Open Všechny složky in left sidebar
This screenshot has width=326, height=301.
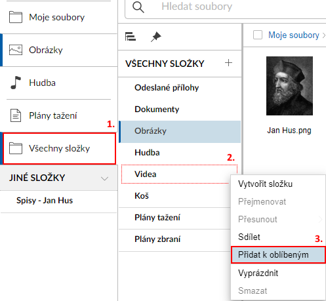(59, 148)
